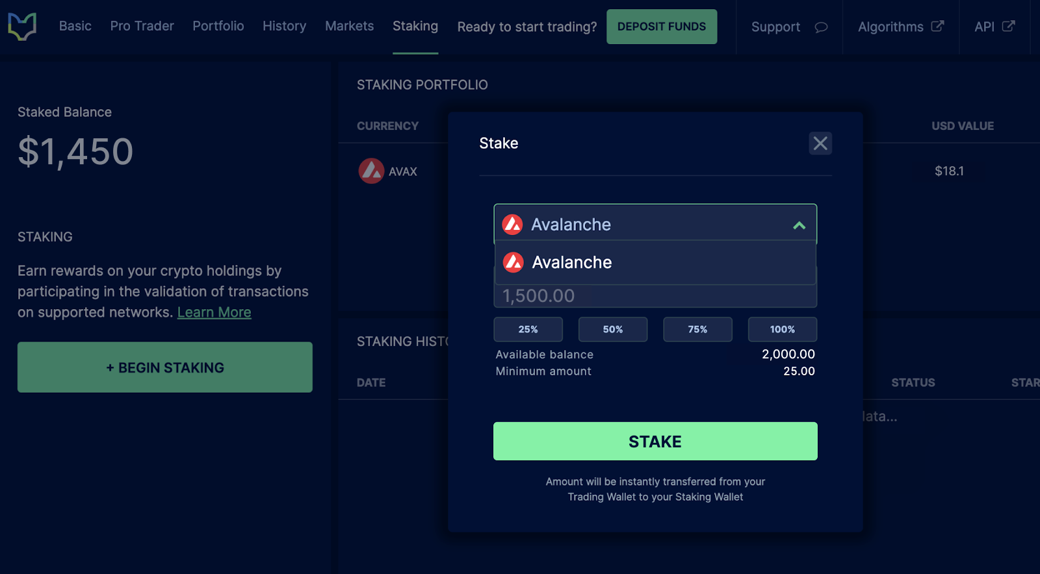Click the CURRENCY column header
Image resolution: width=1040 pixels, height=574 pixels.
click(387, 126)
